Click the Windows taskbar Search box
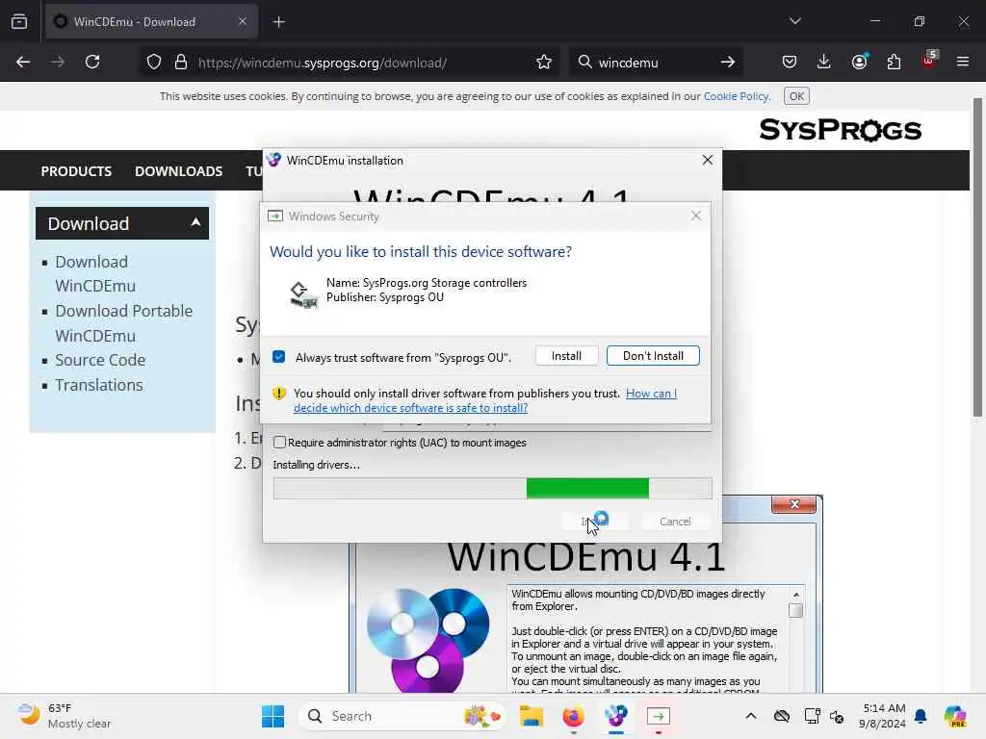The height and width of the screenshot is (739, 986). [x=402, y=716]
